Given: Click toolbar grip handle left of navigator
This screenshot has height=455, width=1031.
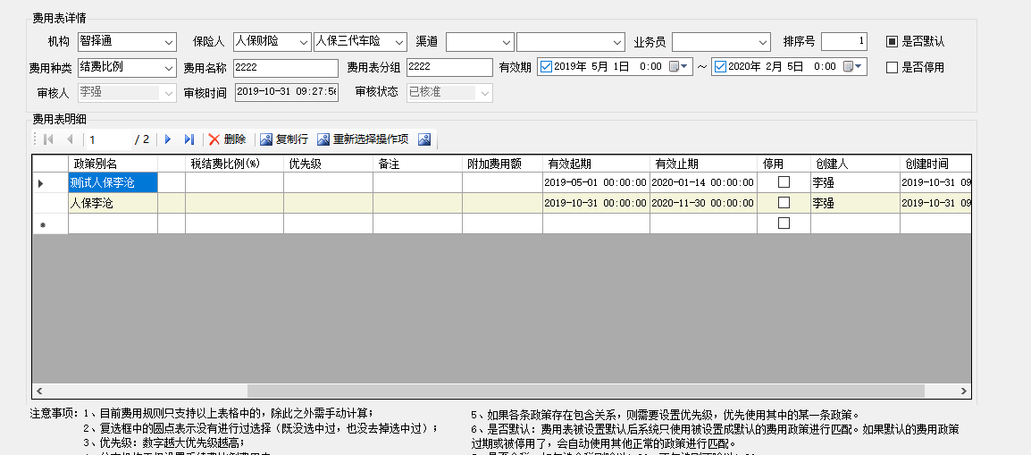Looking at the screenshot, I should pyautogui.click(x=35, y=139).
